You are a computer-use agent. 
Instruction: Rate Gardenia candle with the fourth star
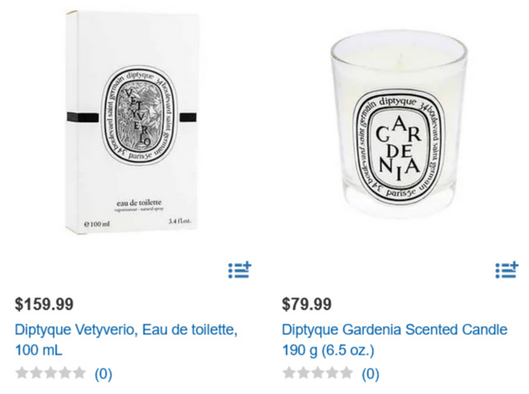(331, 373)
